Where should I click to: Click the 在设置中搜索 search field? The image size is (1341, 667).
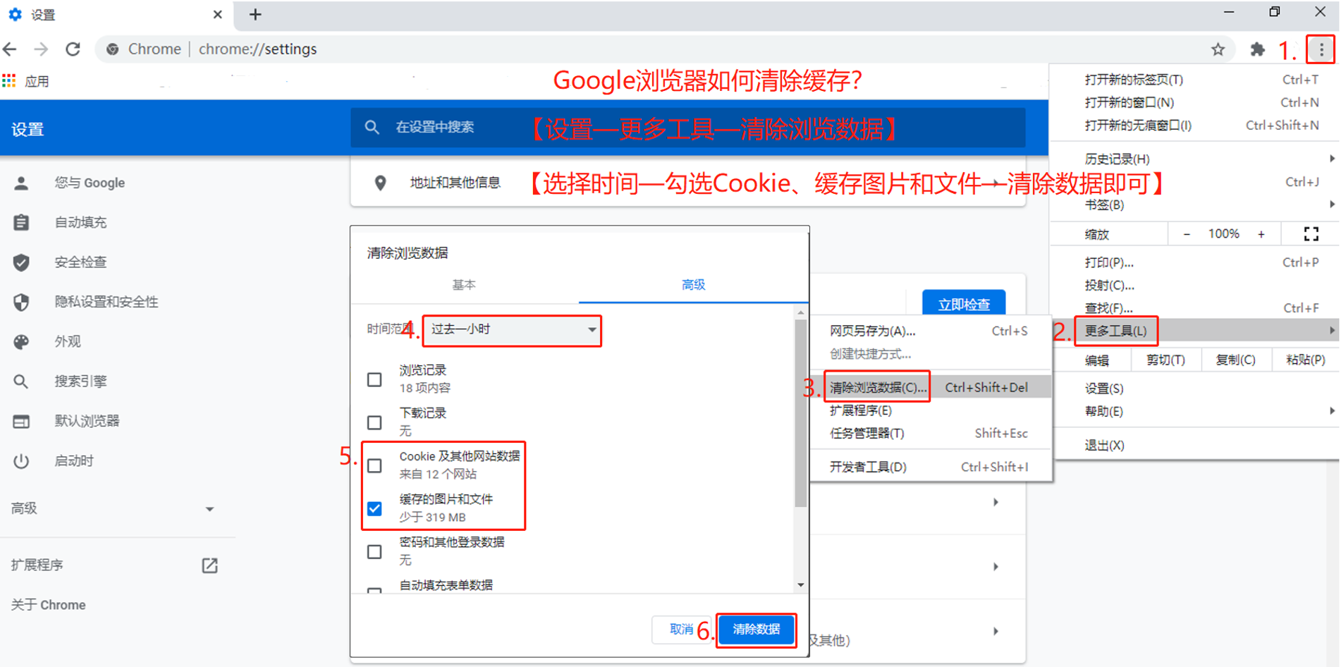coord(687,128)
